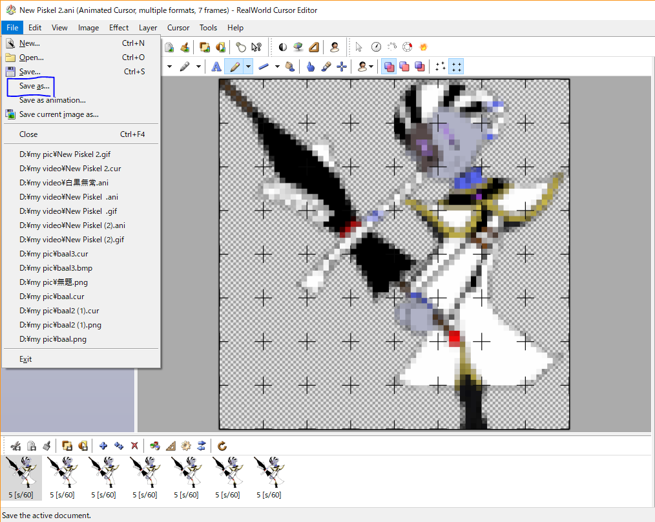
Task: Open dropdown arrow beside the person tool icon
Action: point(371,67)
